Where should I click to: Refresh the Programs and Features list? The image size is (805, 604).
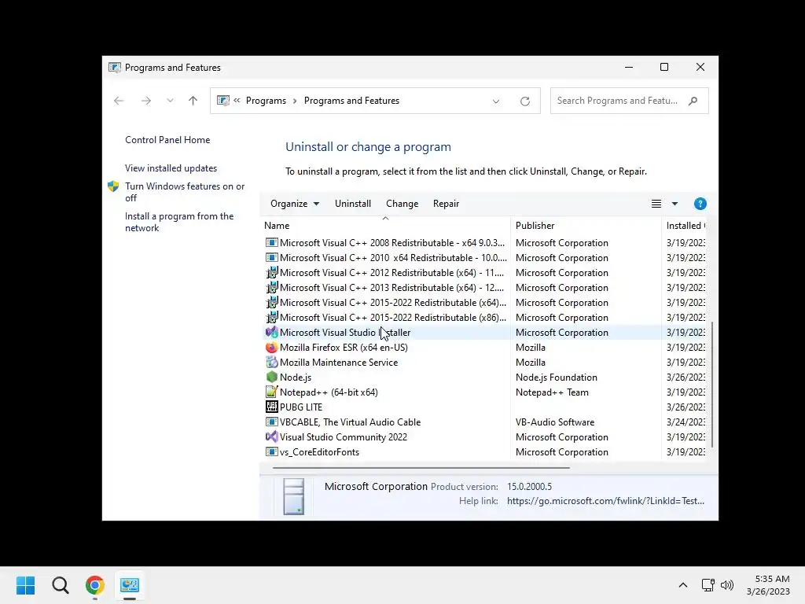524,101
